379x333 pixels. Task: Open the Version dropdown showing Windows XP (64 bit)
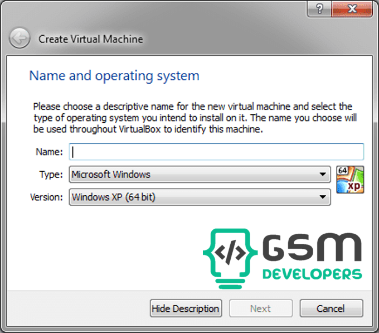point(200,197)
